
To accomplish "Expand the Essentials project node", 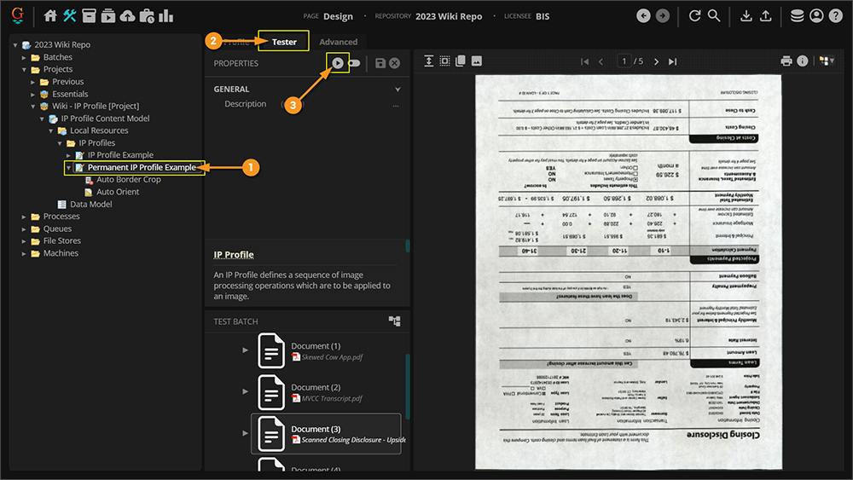I will (32, 94).
